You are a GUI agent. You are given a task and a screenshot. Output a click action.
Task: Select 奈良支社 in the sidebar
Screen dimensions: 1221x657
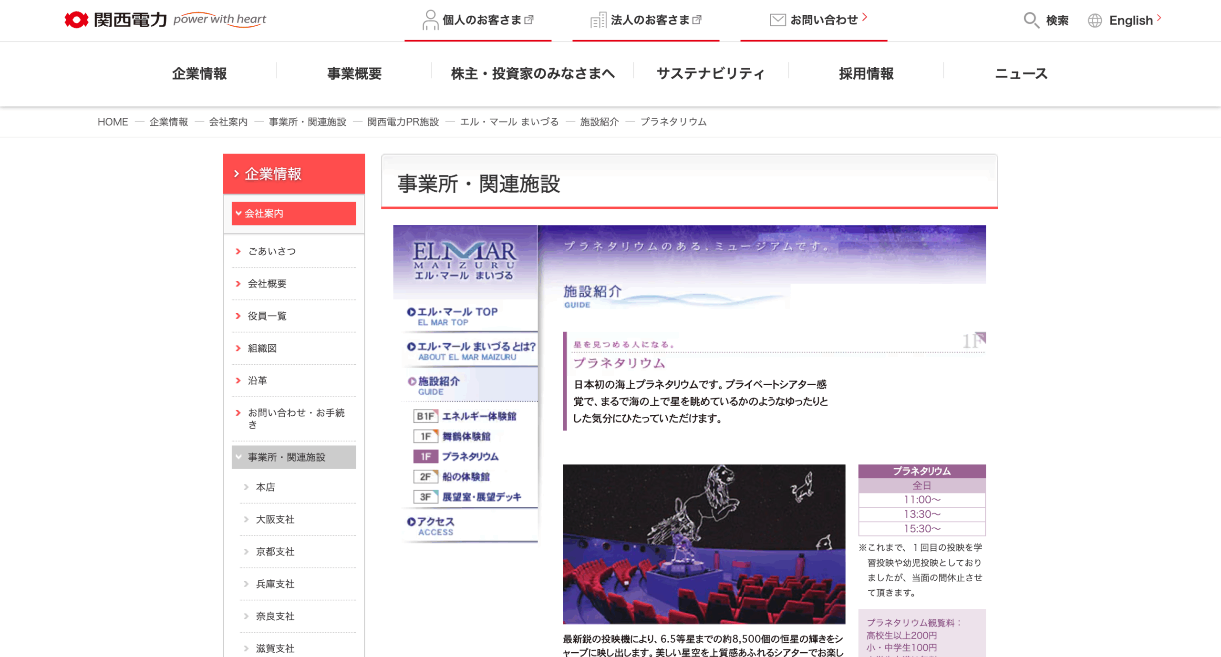click(x=275, y=616)
